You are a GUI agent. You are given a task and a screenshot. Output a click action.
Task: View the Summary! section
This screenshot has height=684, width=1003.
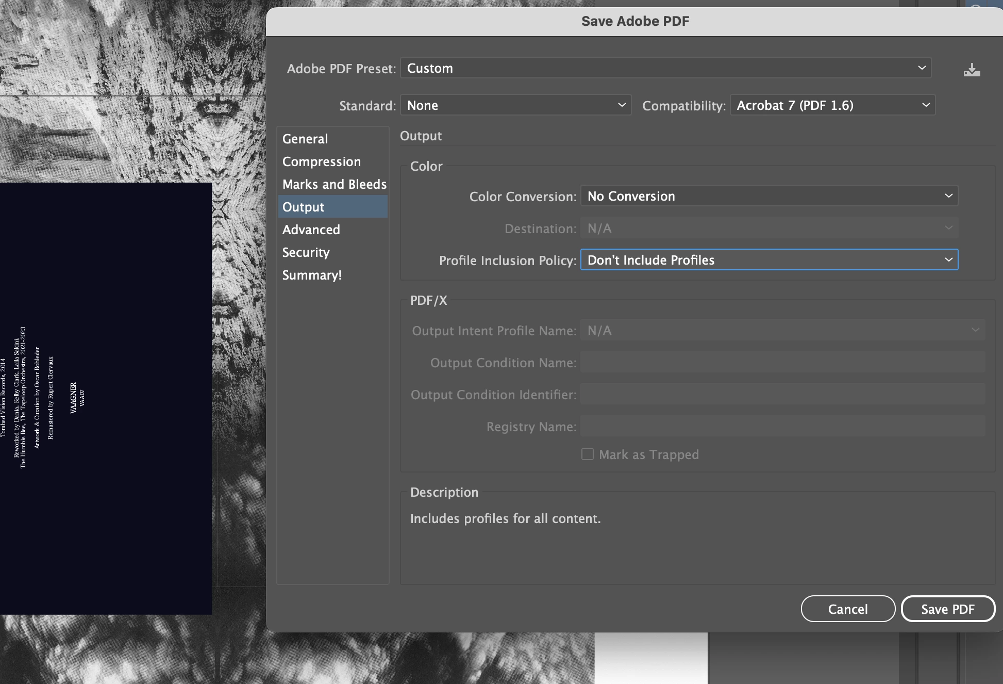pos(312,275)
